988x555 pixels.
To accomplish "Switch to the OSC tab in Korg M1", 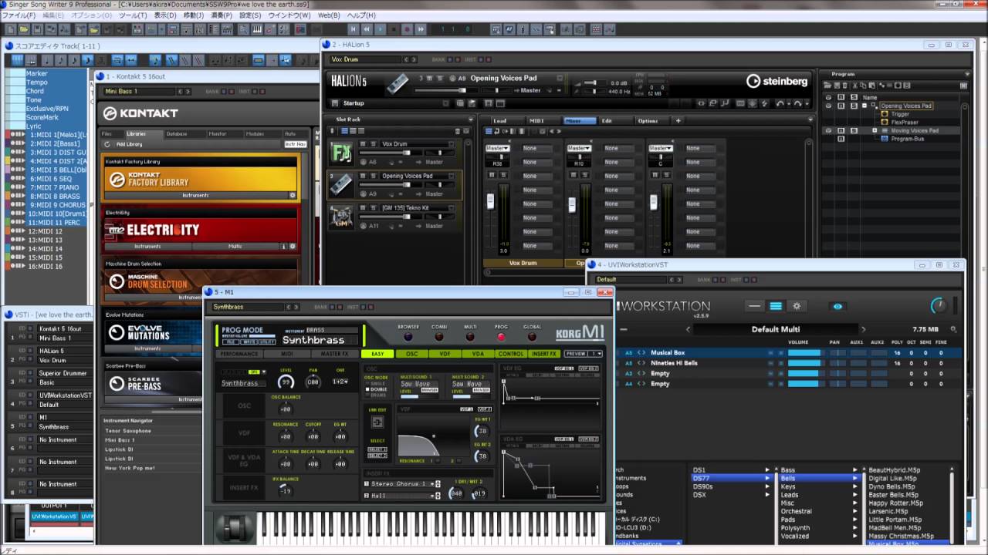I will tap(411, 354).
